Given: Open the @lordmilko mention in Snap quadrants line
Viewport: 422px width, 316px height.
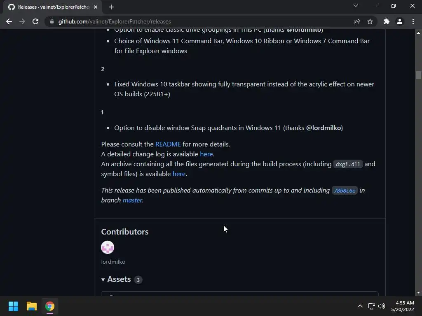Looking at the screenshot, I should coord(324,128).
